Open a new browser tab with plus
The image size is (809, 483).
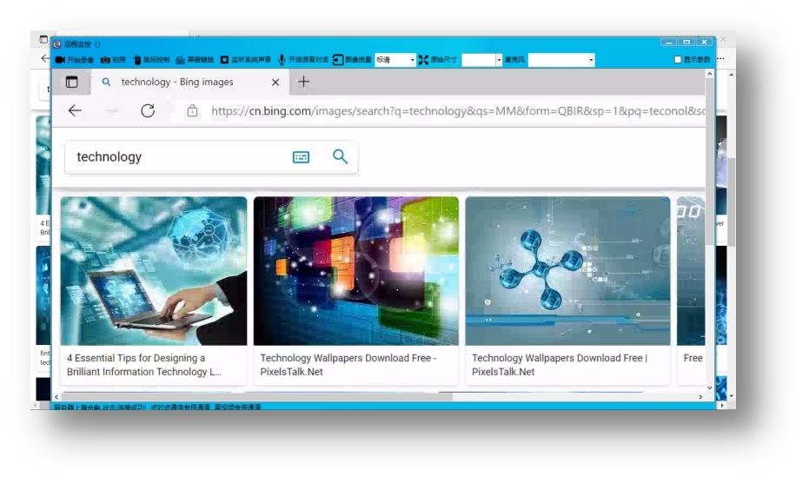point(303,82)
